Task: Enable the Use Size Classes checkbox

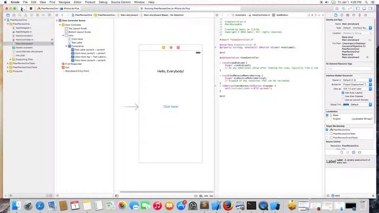Action: point(343,96)
